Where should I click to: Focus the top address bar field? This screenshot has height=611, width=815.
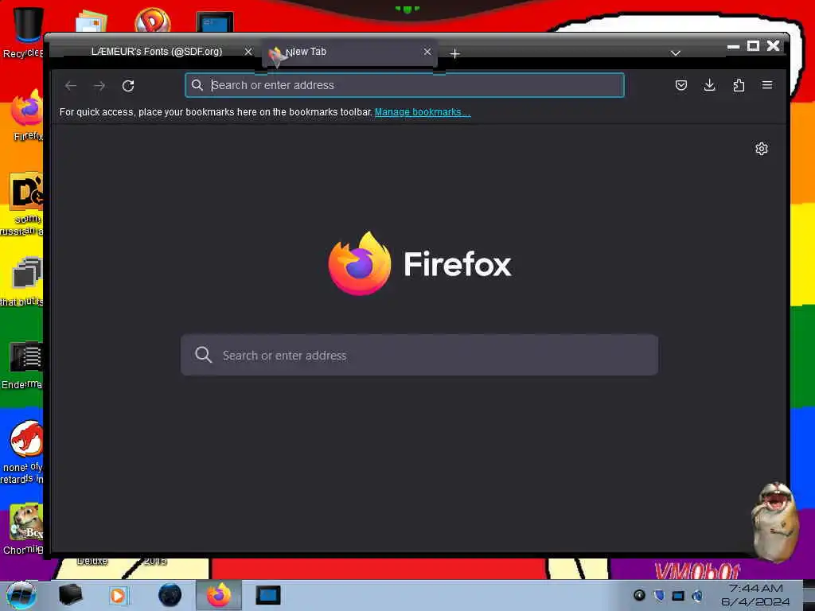(404, 85)
